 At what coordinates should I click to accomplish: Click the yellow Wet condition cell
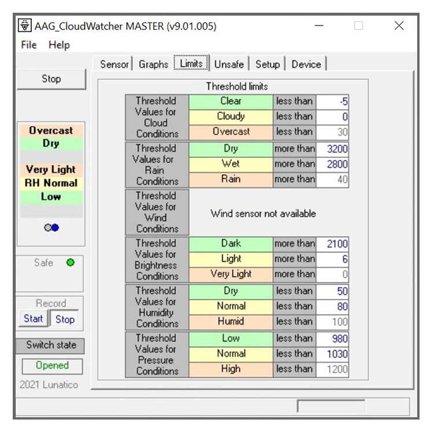click(x=231, y=164)
